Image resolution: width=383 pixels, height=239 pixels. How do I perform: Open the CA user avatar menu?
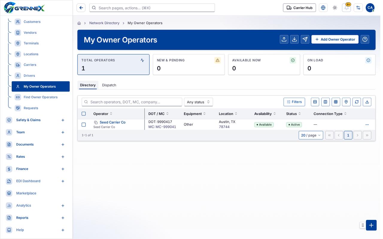point(370,8)
